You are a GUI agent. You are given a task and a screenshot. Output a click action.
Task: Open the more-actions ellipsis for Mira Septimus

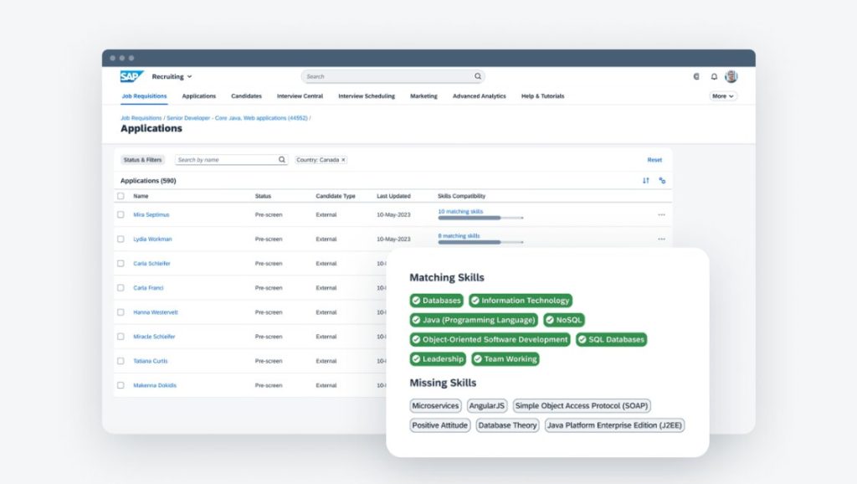coord(661,214)
